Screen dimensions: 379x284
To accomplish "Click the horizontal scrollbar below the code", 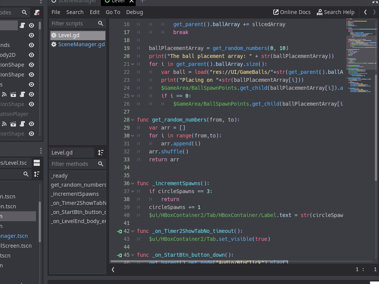I will pyautogui.click(x=199, y=261).
